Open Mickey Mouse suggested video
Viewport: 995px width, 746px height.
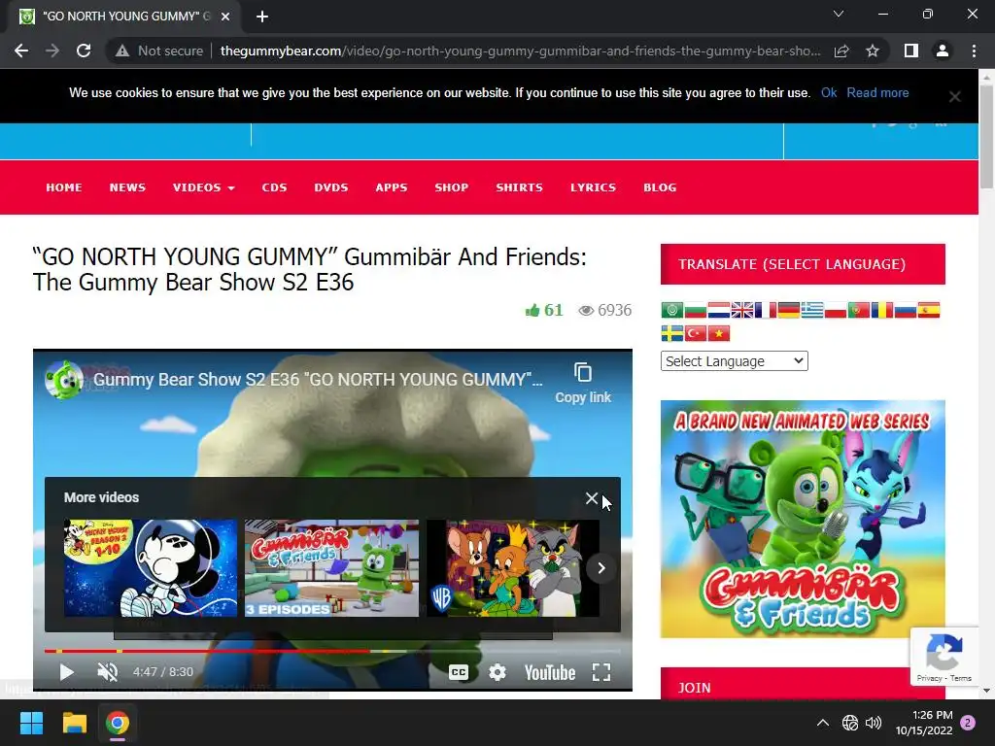click(x=151, y=567)
